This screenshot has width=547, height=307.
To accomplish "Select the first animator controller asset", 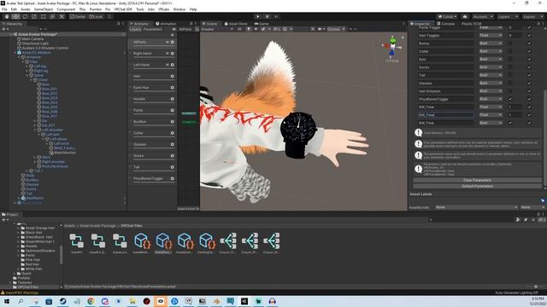I will (76, 240).
